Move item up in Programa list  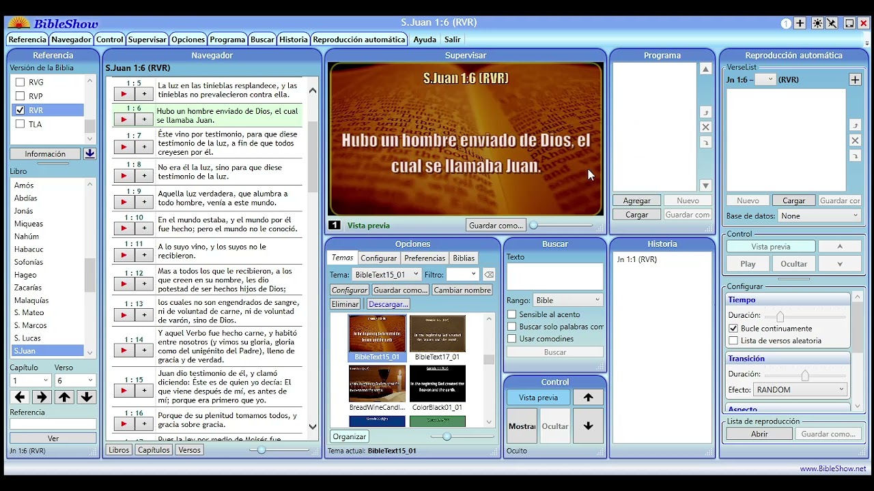pos(706,112)
